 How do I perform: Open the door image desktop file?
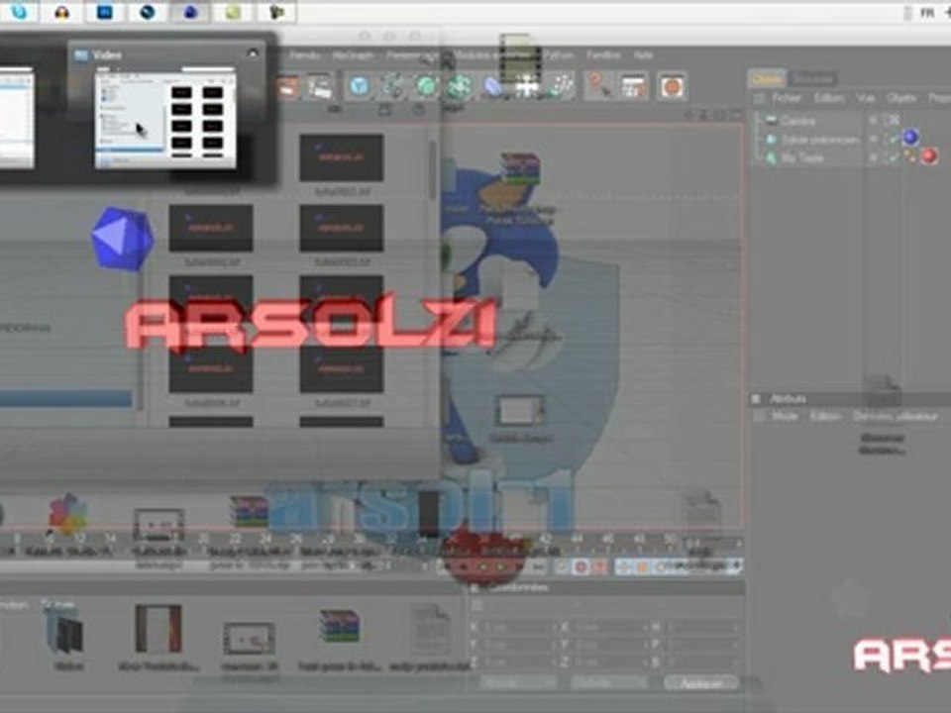158,629
